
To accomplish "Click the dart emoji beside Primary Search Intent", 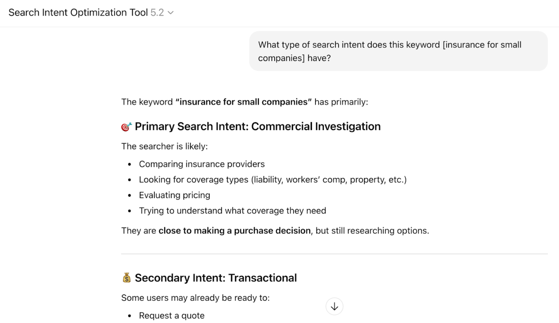I will click(127, 126).
